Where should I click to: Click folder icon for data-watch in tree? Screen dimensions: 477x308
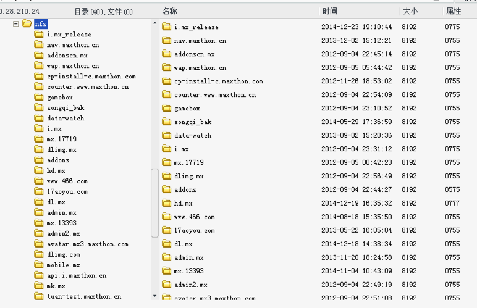point(39,118)
